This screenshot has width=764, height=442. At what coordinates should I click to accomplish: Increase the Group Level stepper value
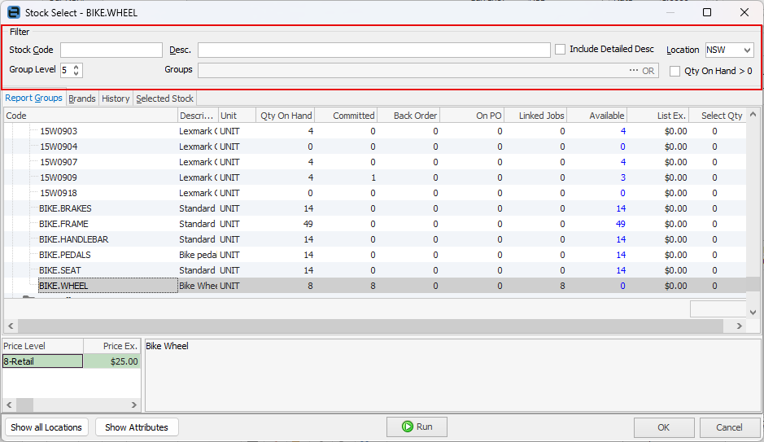(76, 67)
